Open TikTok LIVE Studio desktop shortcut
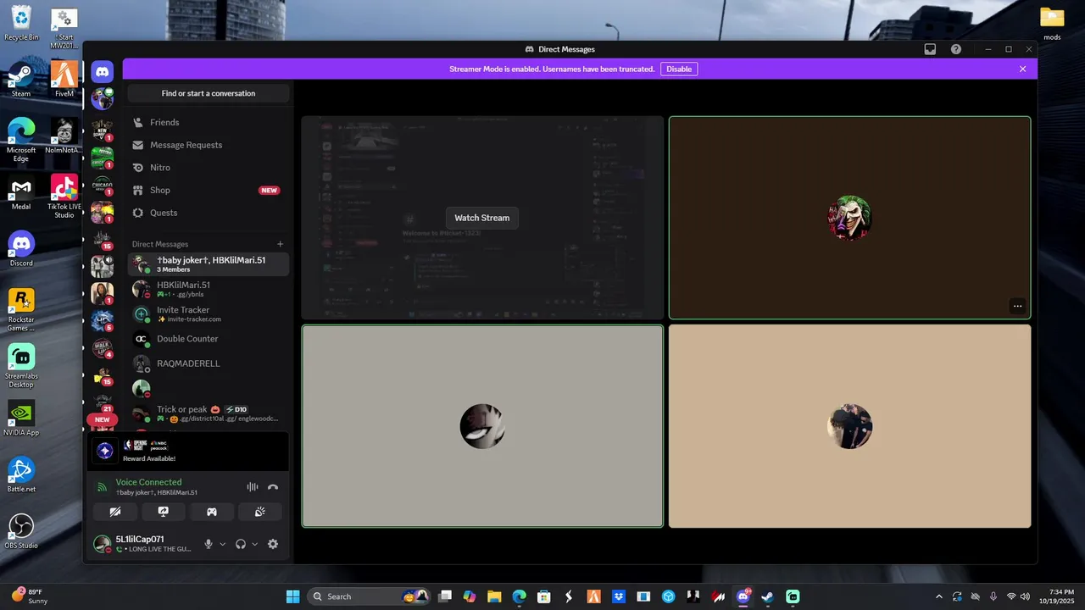 (64, 196)
